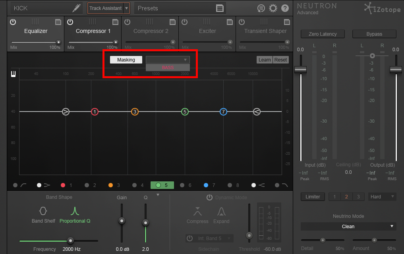This screenshot has height=254, width=404.
Task: Open Transient Shaper preset menu icon
Action: click(x=287, y=22)
